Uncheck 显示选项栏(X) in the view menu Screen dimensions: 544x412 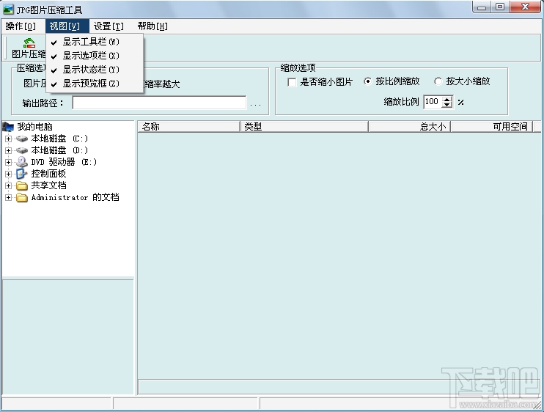click(95, 56)
